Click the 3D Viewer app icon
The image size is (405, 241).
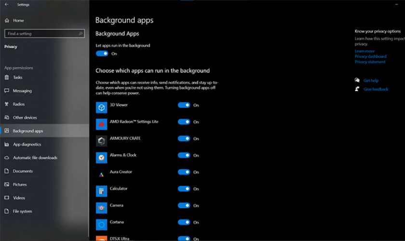101,107
